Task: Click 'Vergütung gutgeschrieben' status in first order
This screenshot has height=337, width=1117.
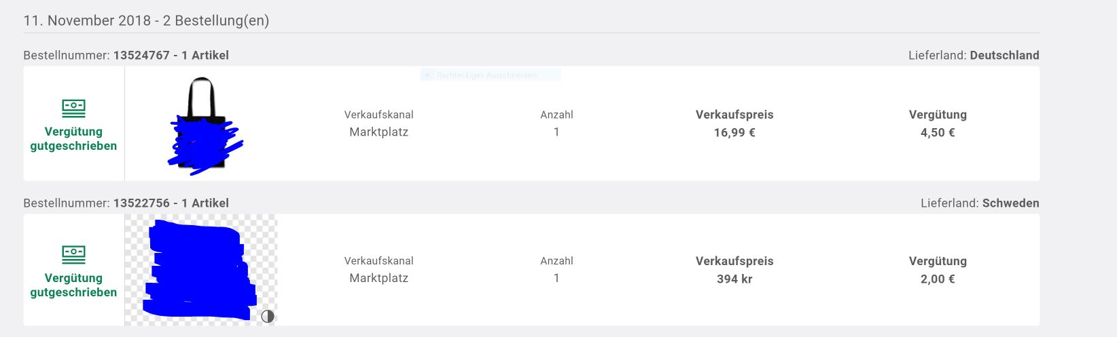Action: (73, 139)
